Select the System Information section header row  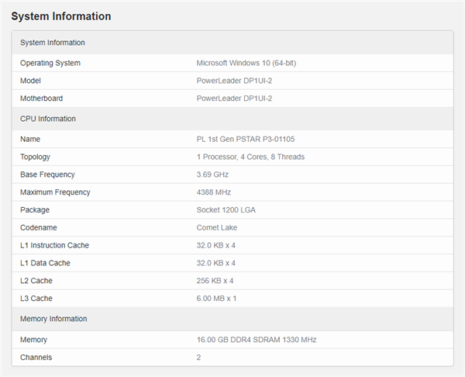pyautogui.click(x=53, y=43)
